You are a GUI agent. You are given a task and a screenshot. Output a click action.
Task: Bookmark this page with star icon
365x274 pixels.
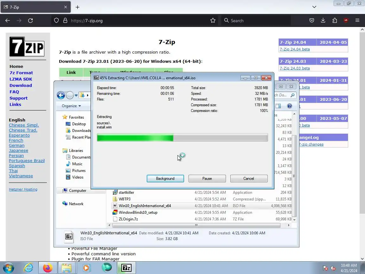pos(213,21)
